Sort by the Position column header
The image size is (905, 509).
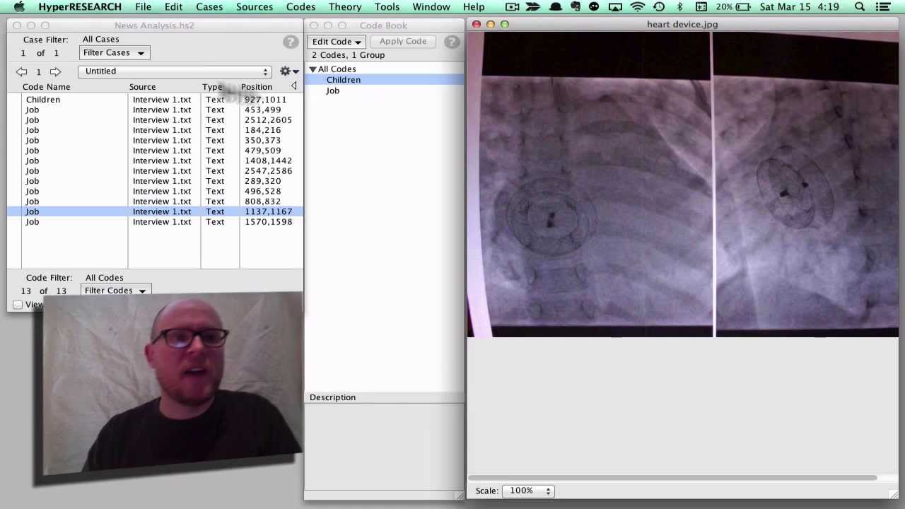(x=257, y=87)
